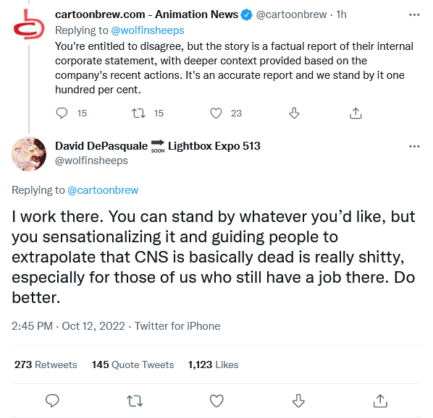
Task: Share the cartoonbrew tweet
Action: pyautogui.click(x=356, y=113)
